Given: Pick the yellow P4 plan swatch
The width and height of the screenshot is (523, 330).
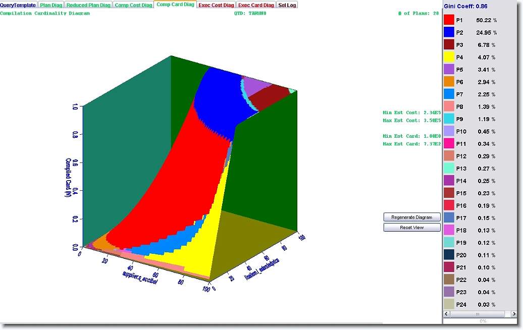Looking at the screenshot, I should (x=449, y=57).
